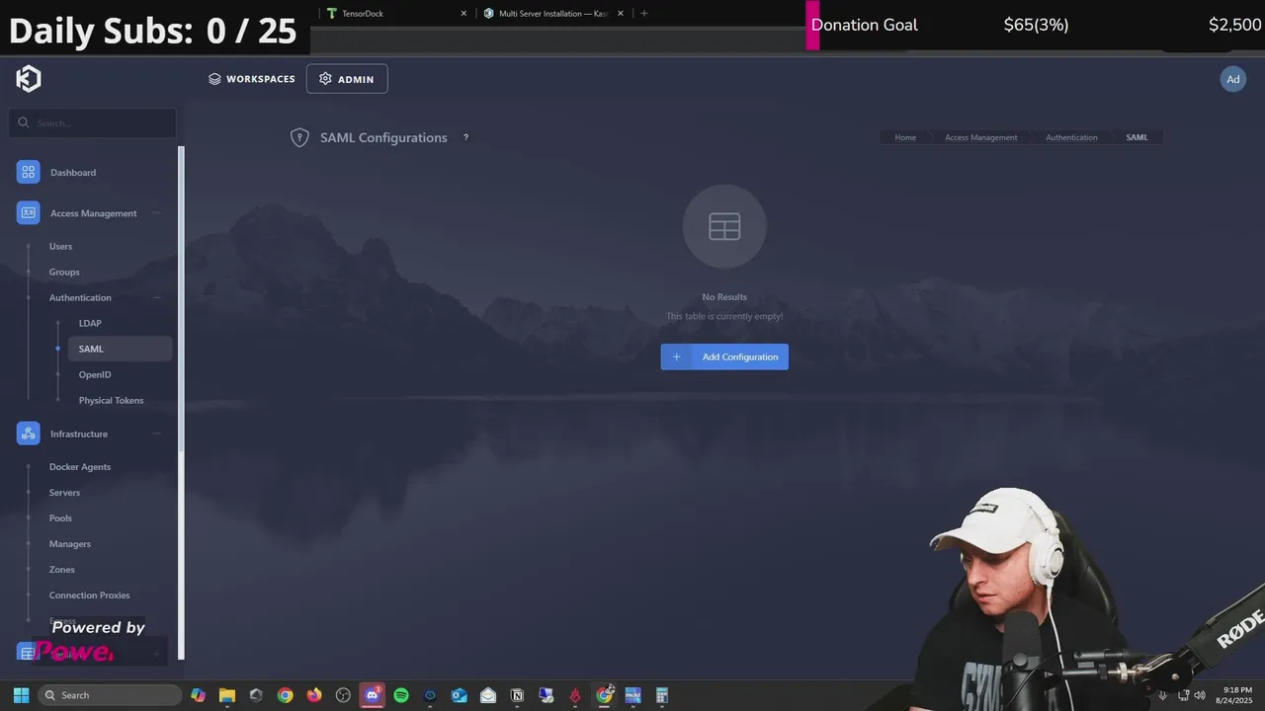Select the Admin tab in header
The image size is (1265, 711).
tap(347, 79)
